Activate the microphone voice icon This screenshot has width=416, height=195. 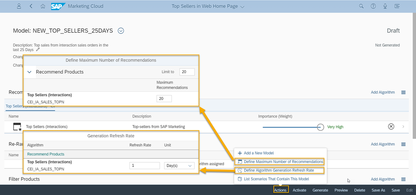coord(385,6)
